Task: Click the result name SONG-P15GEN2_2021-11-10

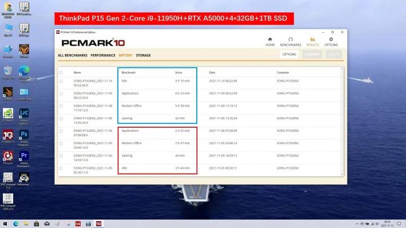Action: coord(92,83)
